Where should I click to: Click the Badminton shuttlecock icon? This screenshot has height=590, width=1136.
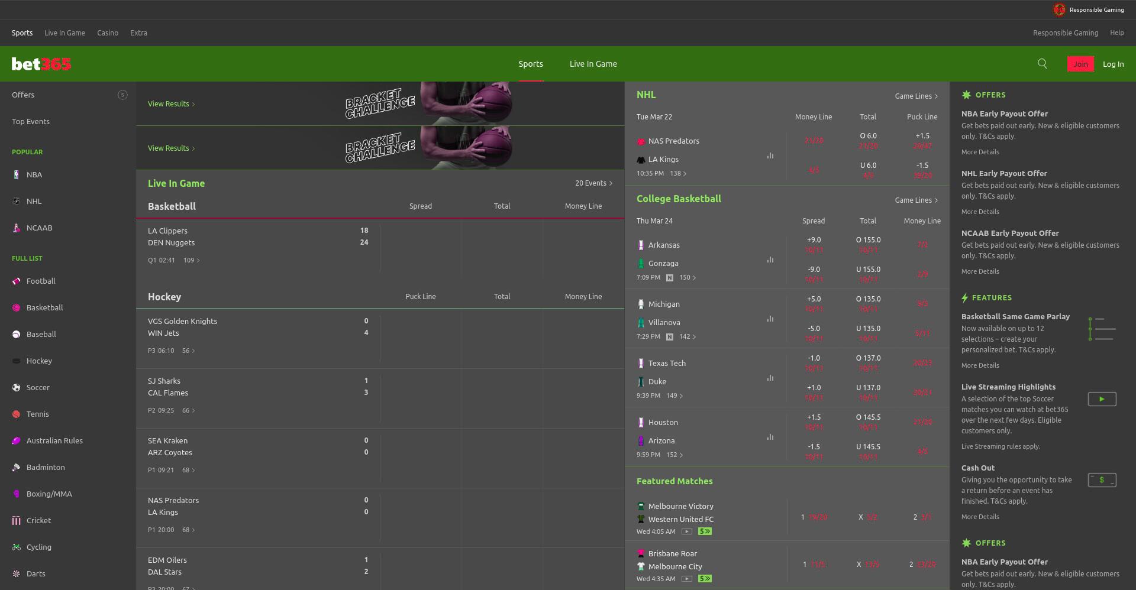pos(17,467)
